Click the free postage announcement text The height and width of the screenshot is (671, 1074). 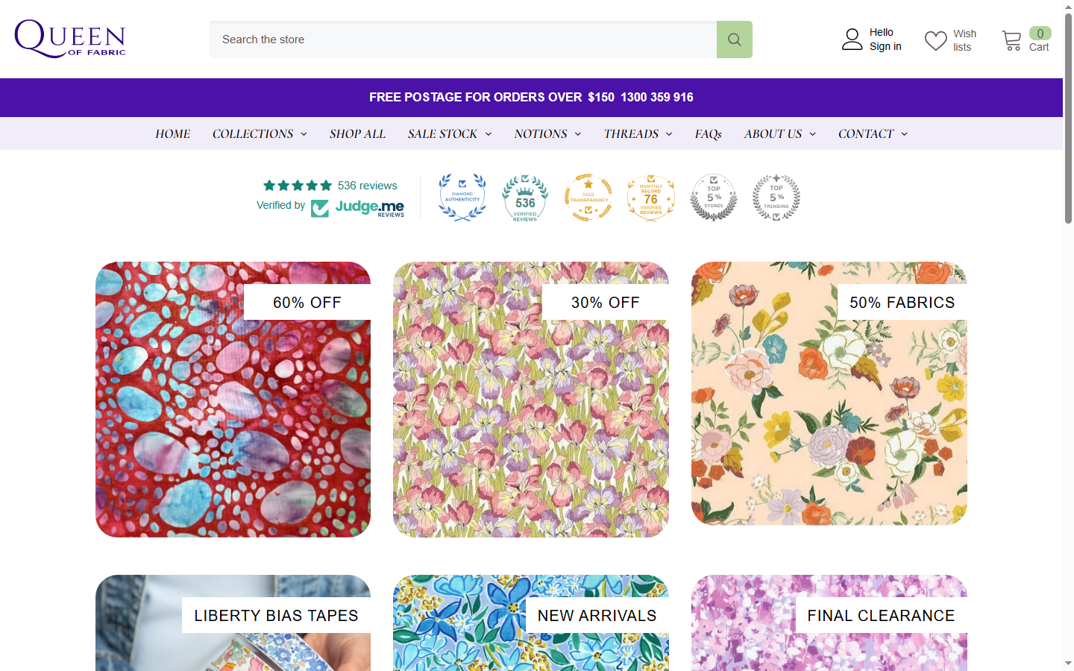pyautogui.click(x=492, y=97)
